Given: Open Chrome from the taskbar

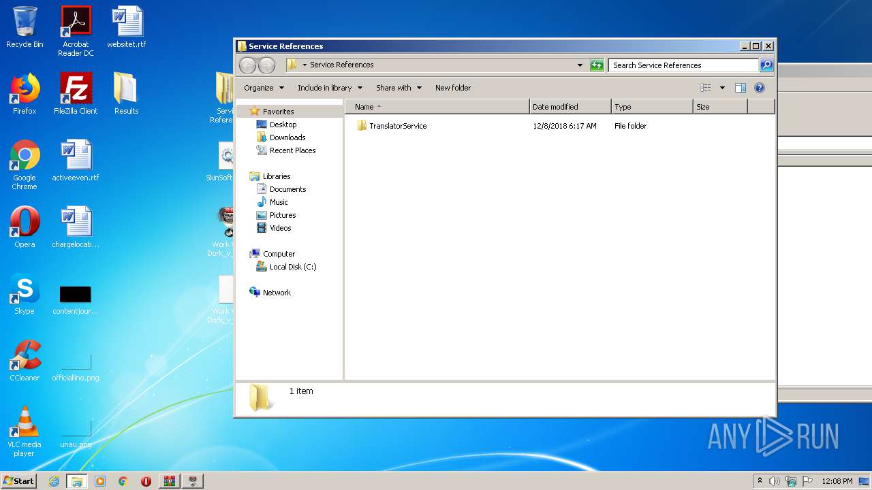Looking at the screenshot, I should pyautogui.click(x=123, y=481).
